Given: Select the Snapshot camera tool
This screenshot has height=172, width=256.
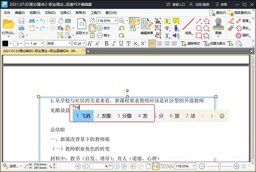Looking at the screenshot, I should click(x=68, y=21).
